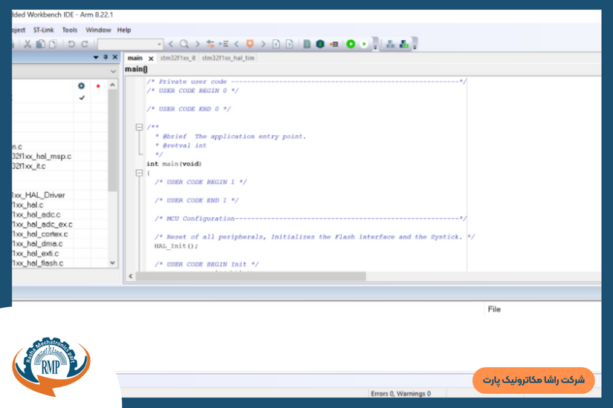Image resolution: width=613 pixels, height=408 pixels.
Task: Click the Redo arrow icon
Action: click(x=85, y=45)
